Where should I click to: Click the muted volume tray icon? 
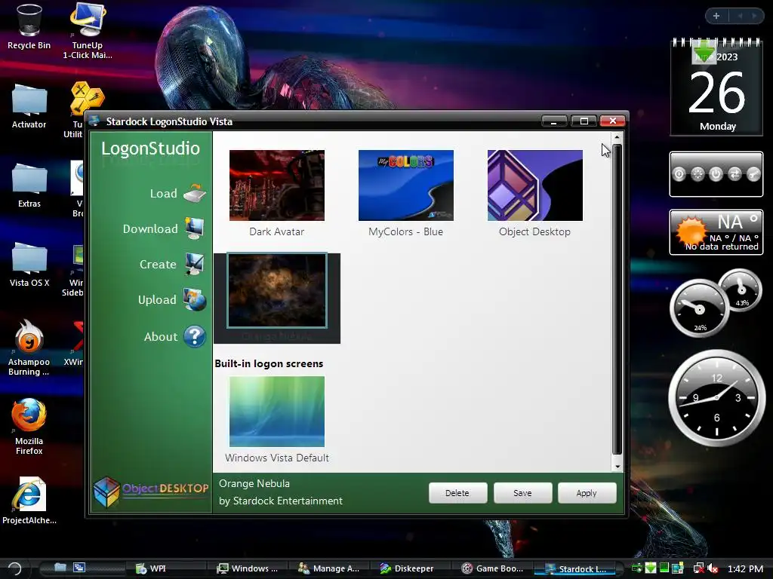tap(713, 568)
